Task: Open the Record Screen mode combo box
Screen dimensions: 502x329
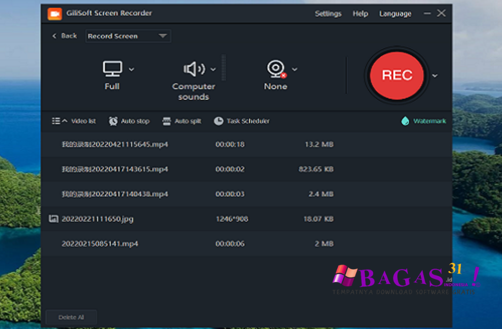Action: (128, 36)
